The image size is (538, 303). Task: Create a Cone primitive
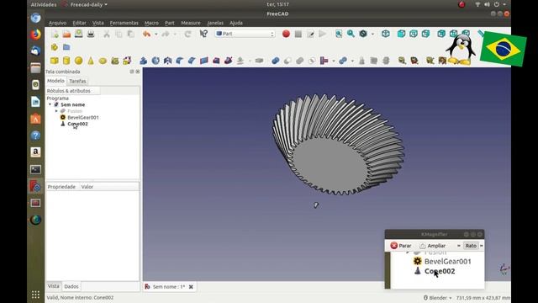coord(91,61)
